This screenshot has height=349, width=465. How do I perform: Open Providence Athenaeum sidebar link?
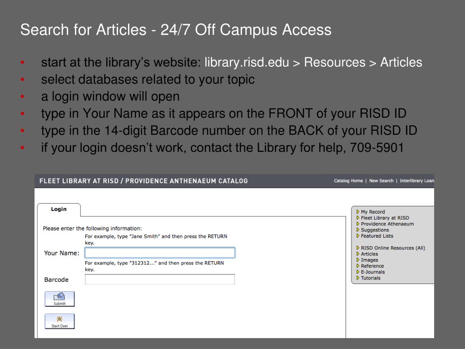point(387,224)
